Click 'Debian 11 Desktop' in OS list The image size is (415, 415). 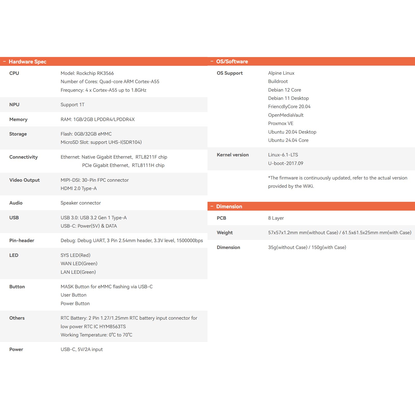289,98
